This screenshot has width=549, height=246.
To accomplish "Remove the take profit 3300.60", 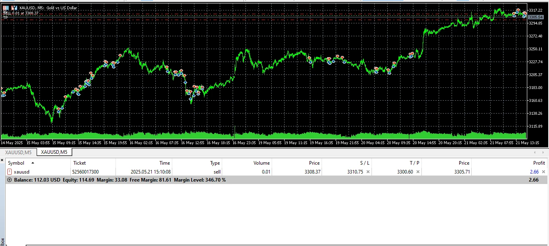I will pyautogui.click(x=418, y=172).
